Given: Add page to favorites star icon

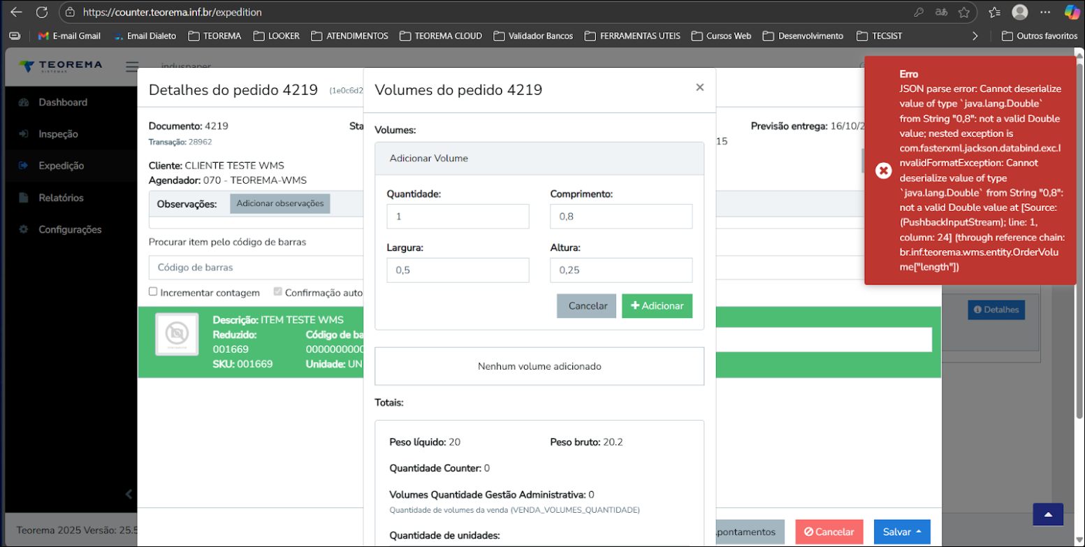Looking at the screenshot, I should pyautogui.click(x=964, y=12).
